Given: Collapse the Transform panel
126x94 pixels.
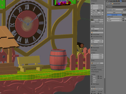Looking at the screenshot, I should pyautogui.click(x=92, y=1).
